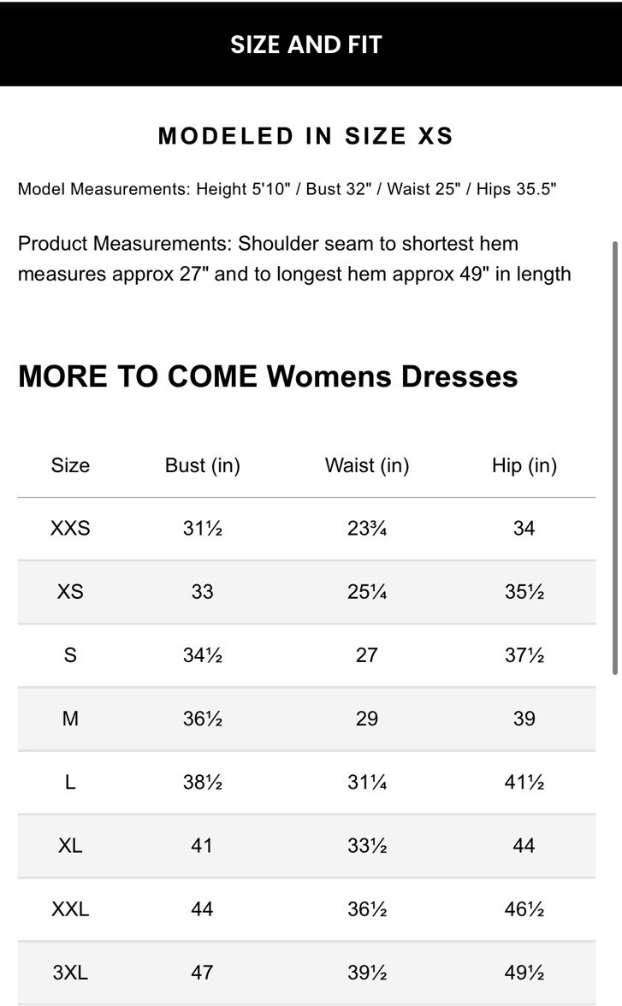Click the Size column header
The width and height of the screenshot is (622, 1006).
[x=70, y=465]
